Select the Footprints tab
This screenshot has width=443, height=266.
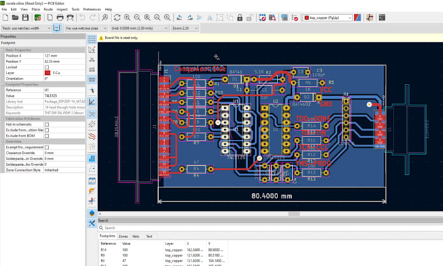point(107,236)
